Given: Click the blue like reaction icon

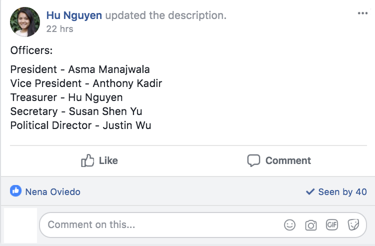Looking at the screenshot, I should (x=16, y=191).
